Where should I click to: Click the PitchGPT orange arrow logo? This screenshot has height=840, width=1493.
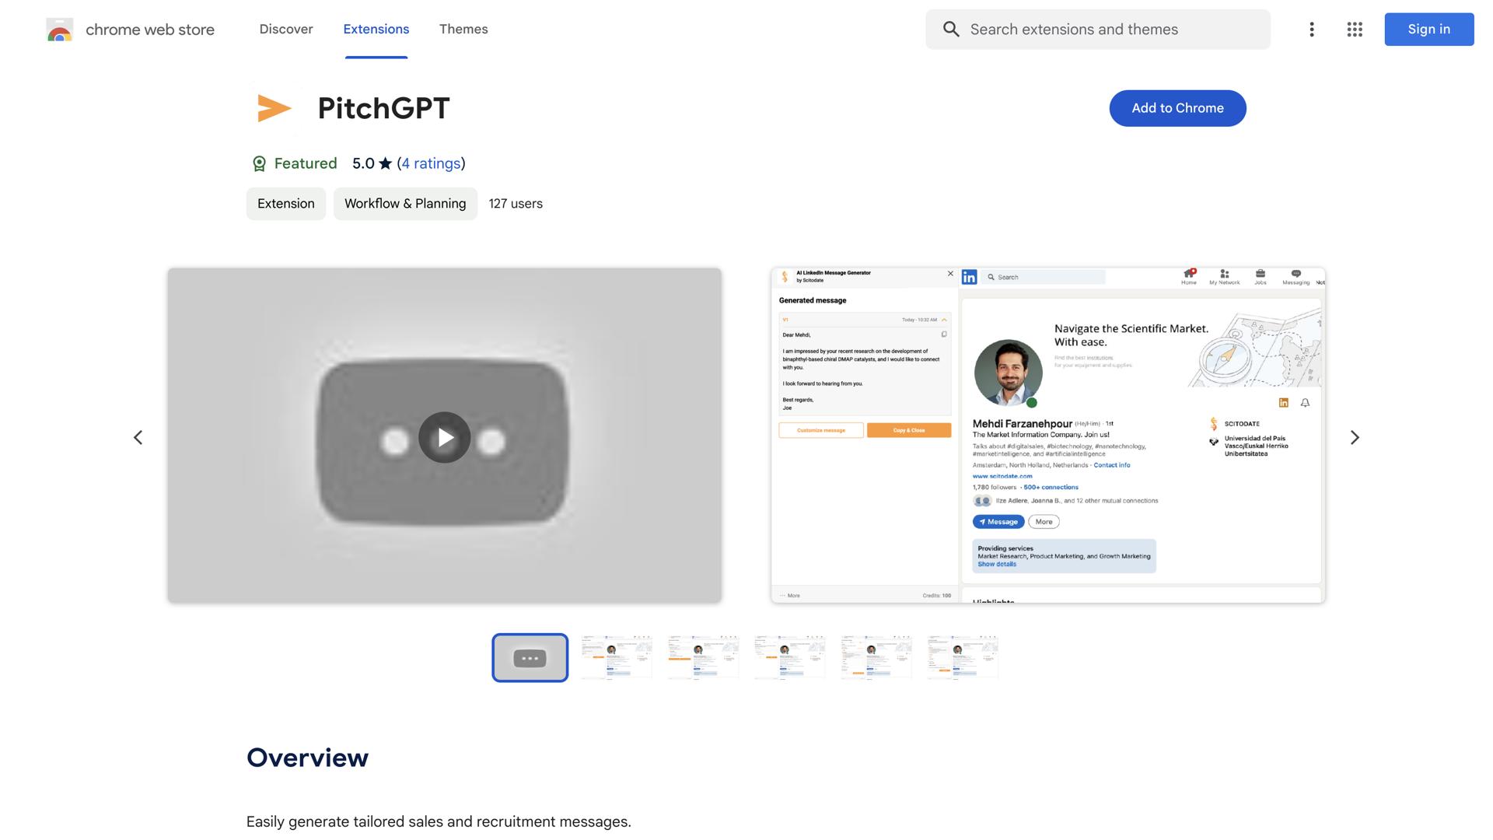pyautogui.click(x=274, y=108)
